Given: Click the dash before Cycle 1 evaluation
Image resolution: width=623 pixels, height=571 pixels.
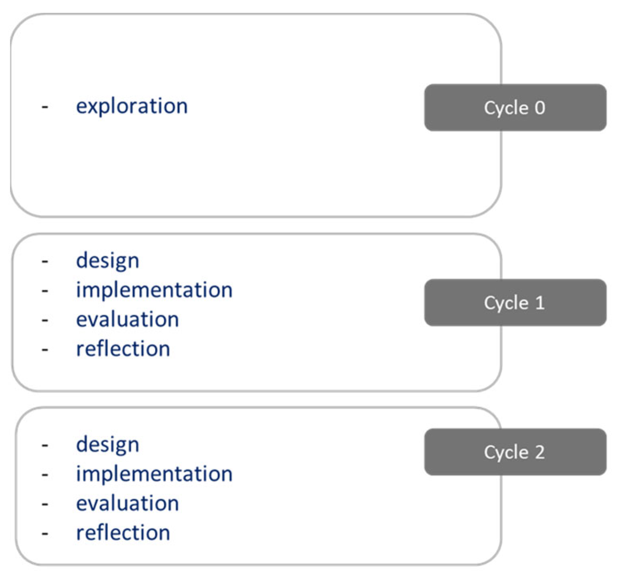Looking at the screenshot, I should tap(45, 321).
